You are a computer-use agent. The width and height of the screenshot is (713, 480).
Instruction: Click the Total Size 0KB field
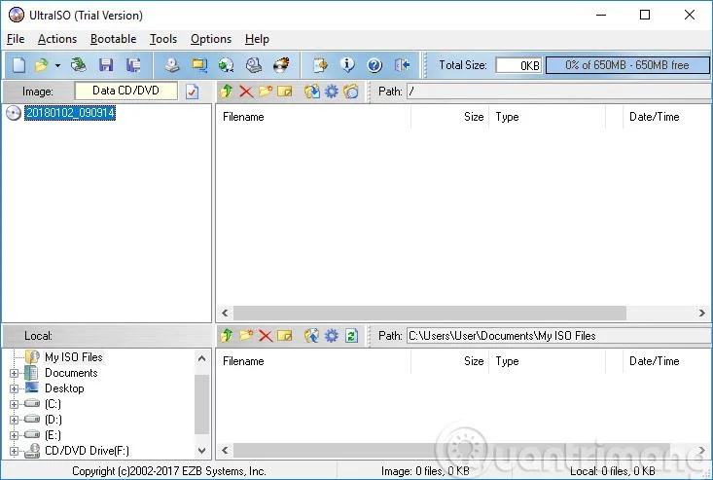(x=518, y=65)
